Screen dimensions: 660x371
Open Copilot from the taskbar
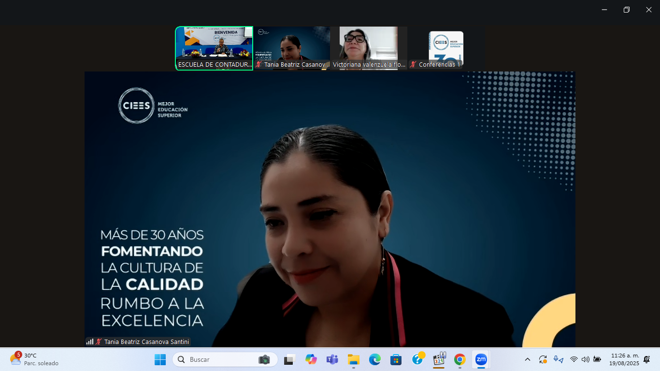click(311, 359)
